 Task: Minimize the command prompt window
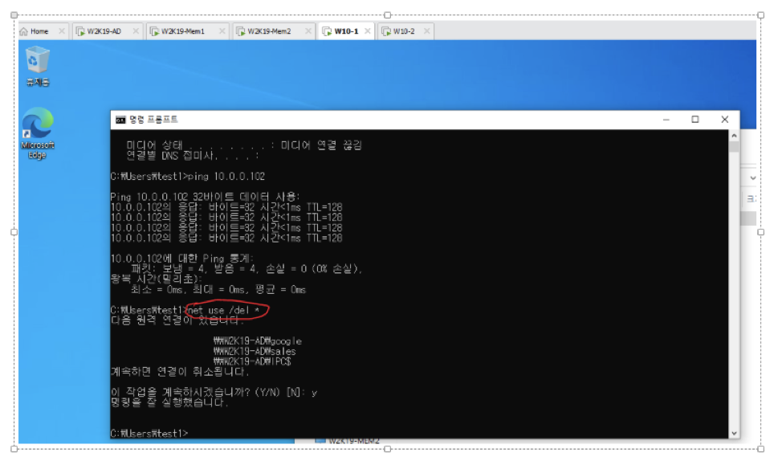666,120
